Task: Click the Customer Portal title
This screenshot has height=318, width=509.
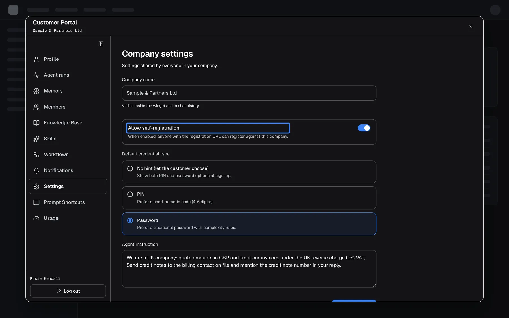Action: point(55,22)
